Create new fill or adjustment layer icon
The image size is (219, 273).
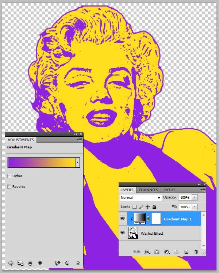click(167, 252)
